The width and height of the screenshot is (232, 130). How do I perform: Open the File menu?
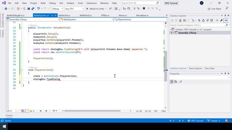tap(9, 3)
